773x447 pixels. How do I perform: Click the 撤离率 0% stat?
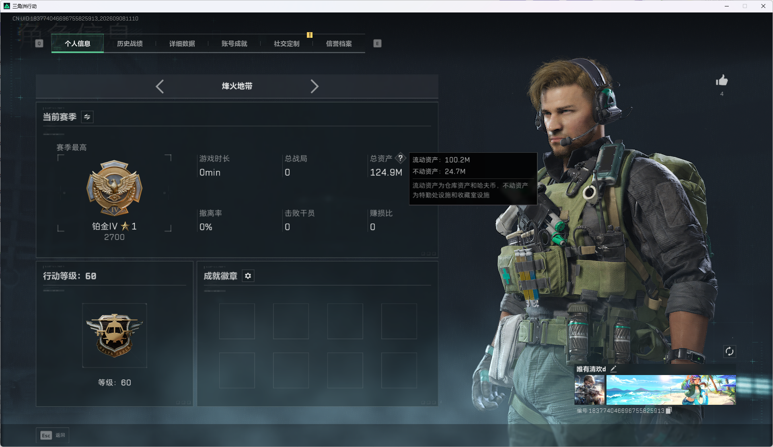(211, 220)
